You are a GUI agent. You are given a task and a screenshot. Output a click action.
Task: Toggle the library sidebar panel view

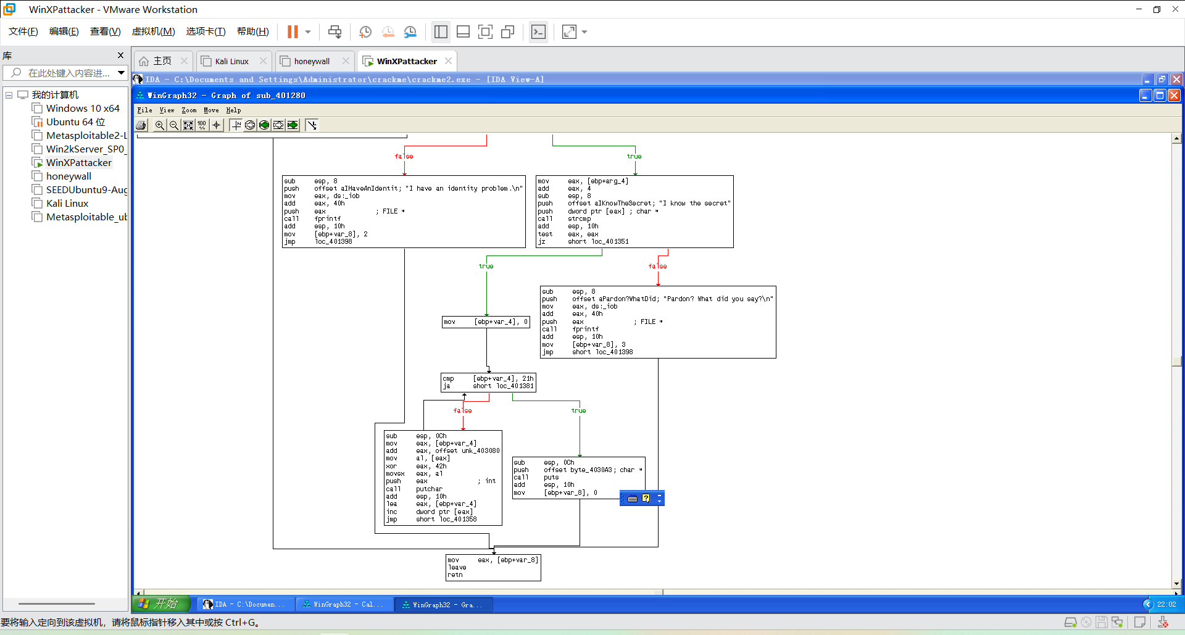(441, 32)
